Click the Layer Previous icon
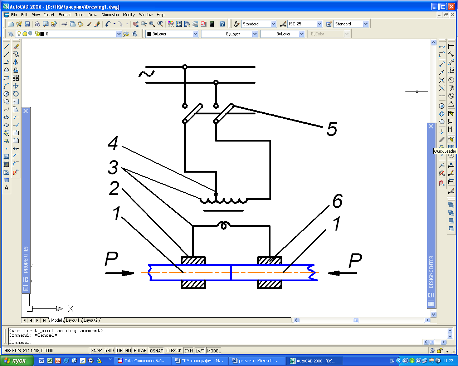 pyautogui.click(x=135, y=34)
